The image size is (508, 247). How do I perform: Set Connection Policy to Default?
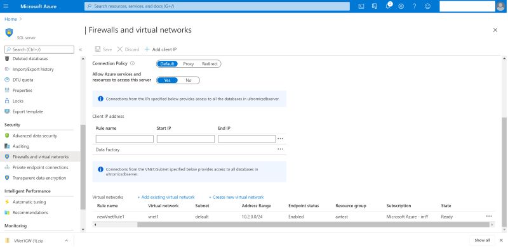point(167,64)
